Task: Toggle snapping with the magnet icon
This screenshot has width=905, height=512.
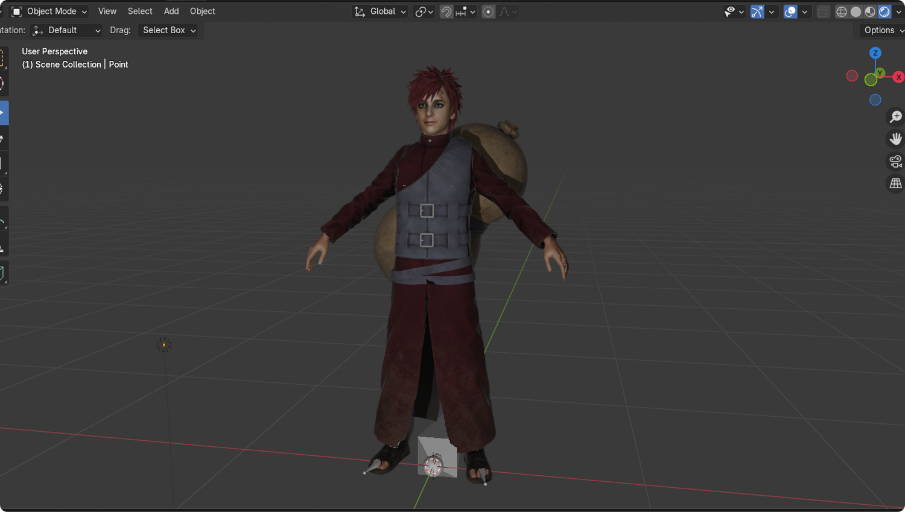Action: click(446, 11)
